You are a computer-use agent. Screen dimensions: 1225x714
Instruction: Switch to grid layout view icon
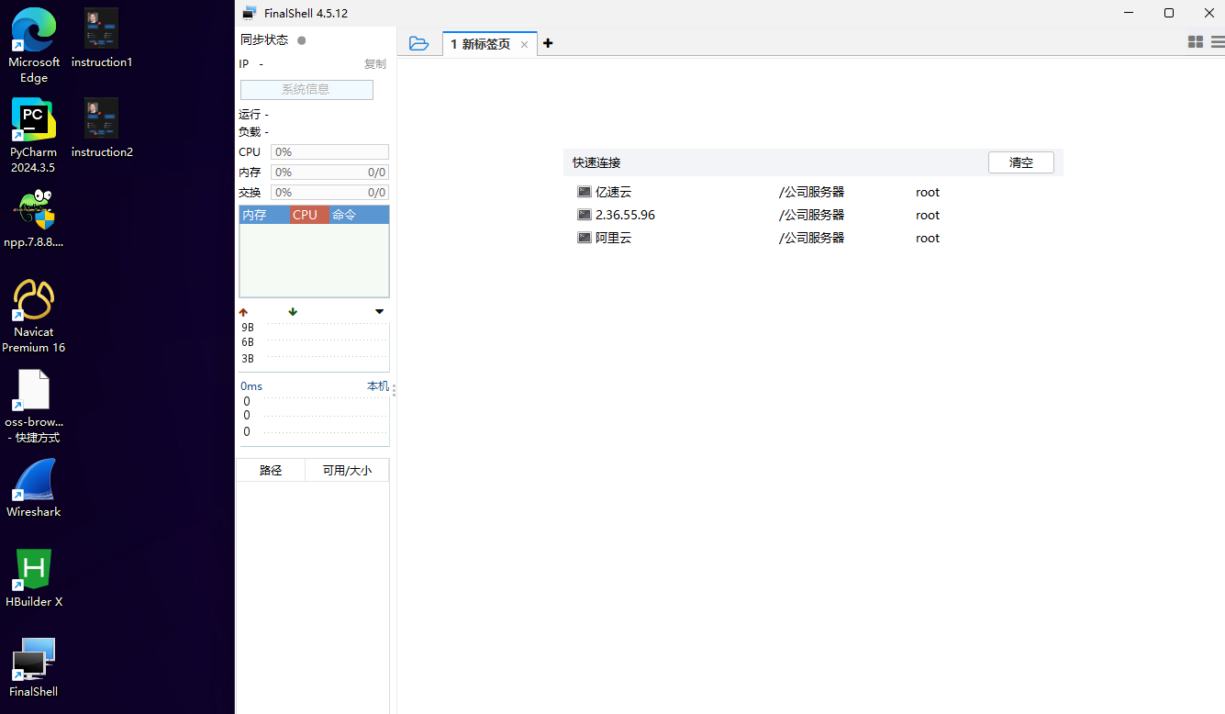tap(1195, 42)
